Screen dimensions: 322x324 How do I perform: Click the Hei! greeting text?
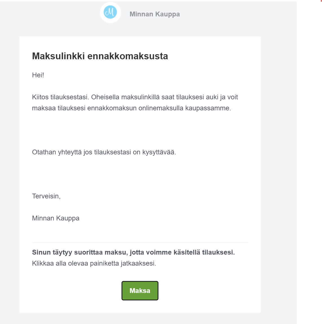(x=38, y=75)
